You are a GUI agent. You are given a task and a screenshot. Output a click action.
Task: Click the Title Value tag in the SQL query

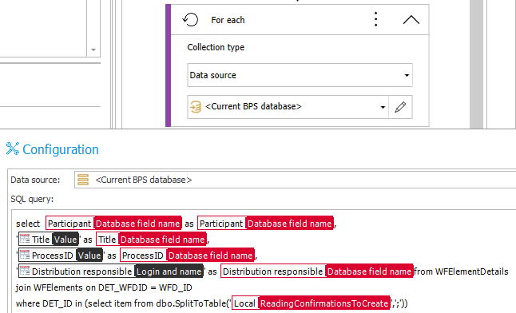point(49,240)
